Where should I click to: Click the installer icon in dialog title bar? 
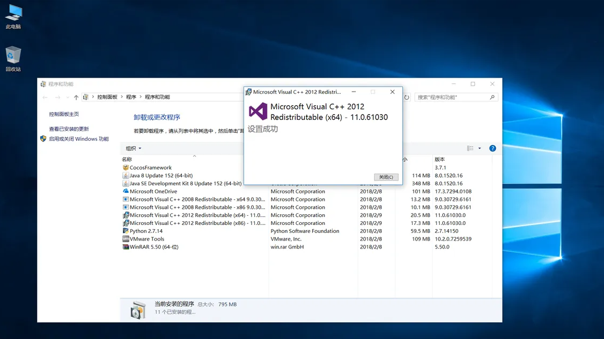tap(248, 92)
